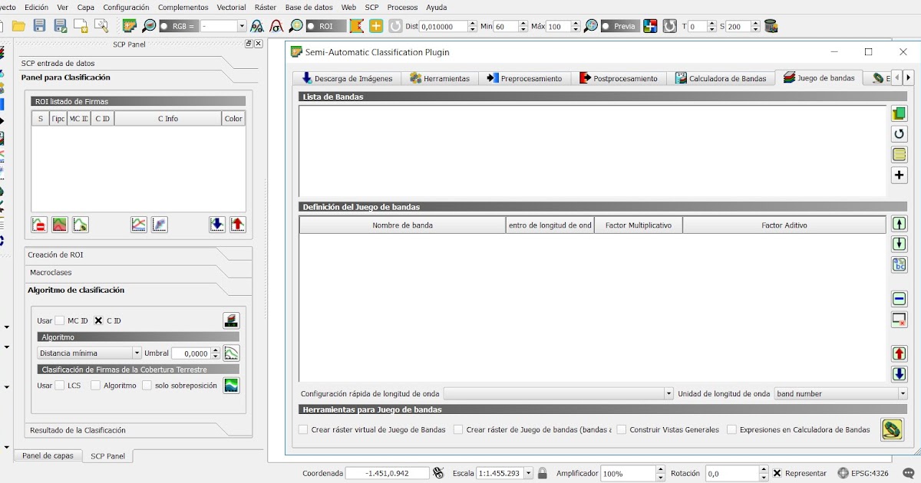Switch to the "Panel de capas" tab
The image size is (921, 483).
pyautogui.click(x=47, y=455)
